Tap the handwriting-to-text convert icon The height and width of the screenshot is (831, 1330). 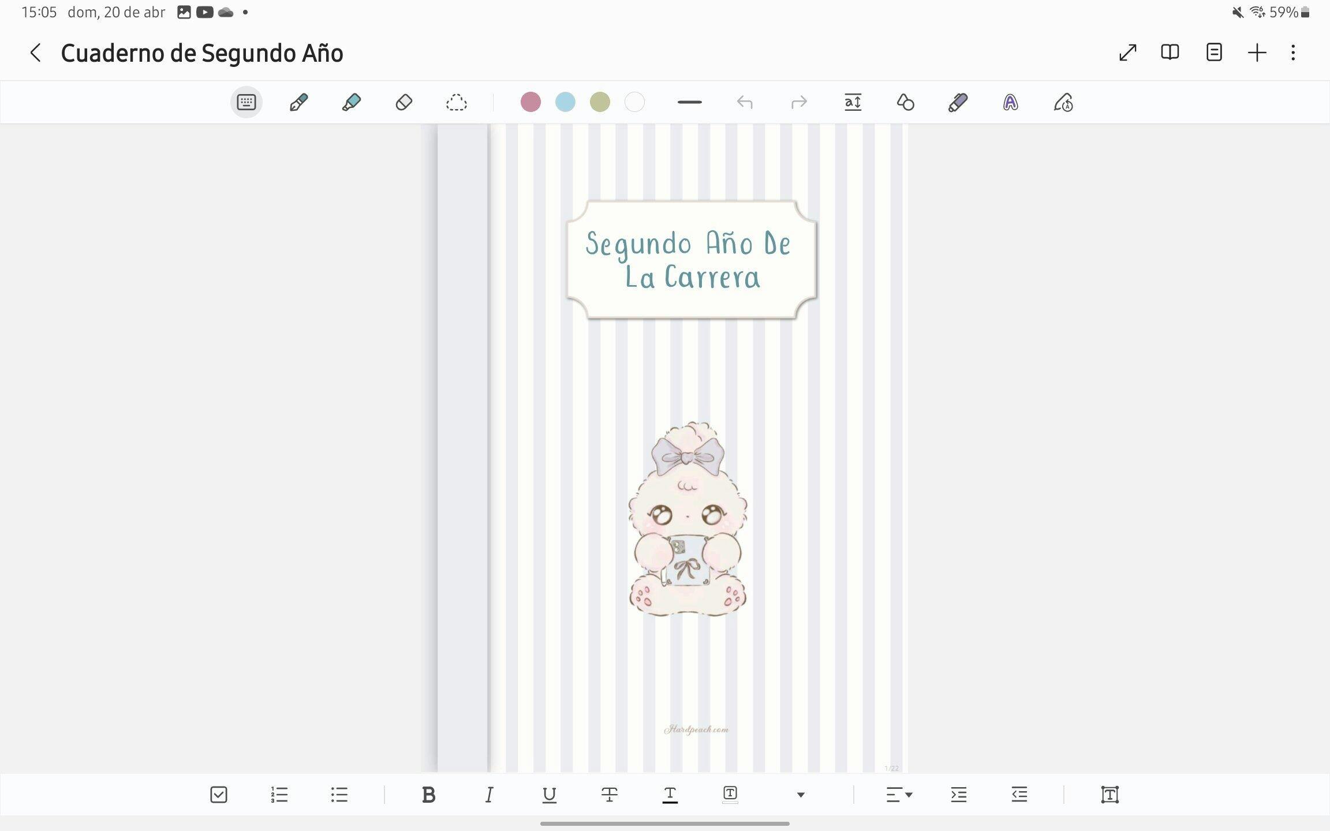(x=1063, y=103)
